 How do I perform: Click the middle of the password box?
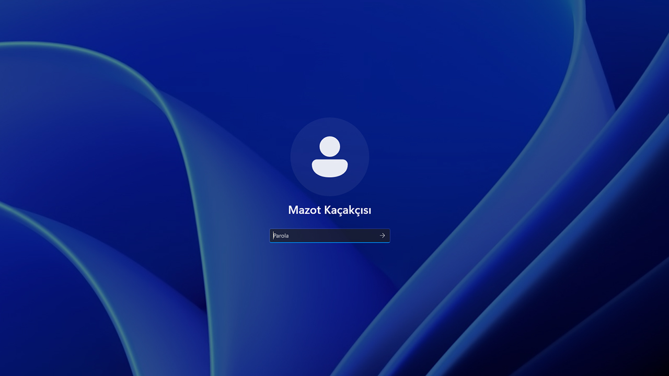(x=329, y=236)
